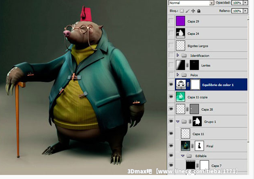Click the link icon on Grupo 1
254x179 pixels.
190,121
